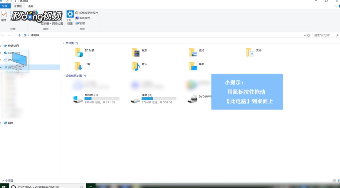
Task: Open the address bar history dropdown
Action: point(304,35)
